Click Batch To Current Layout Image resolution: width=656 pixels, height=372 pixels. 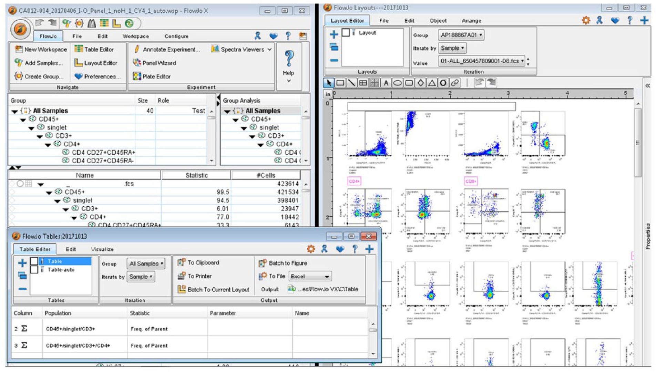coord(214,289)
